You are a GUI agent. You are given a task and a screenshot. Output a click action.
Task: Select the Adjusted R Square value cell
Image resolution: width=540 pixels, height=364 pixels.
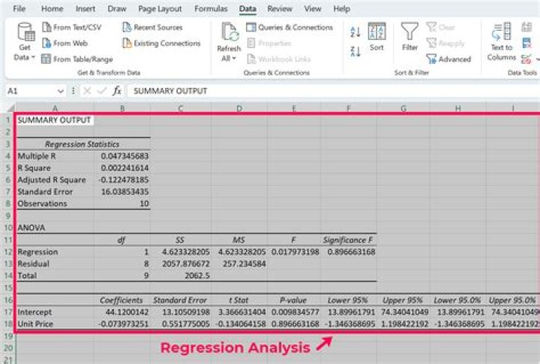(x=122, y=180)
